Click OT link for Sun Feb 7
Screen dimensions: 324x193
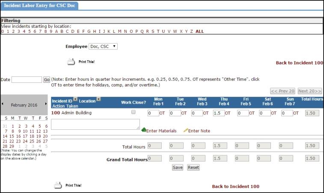[296, 113]
